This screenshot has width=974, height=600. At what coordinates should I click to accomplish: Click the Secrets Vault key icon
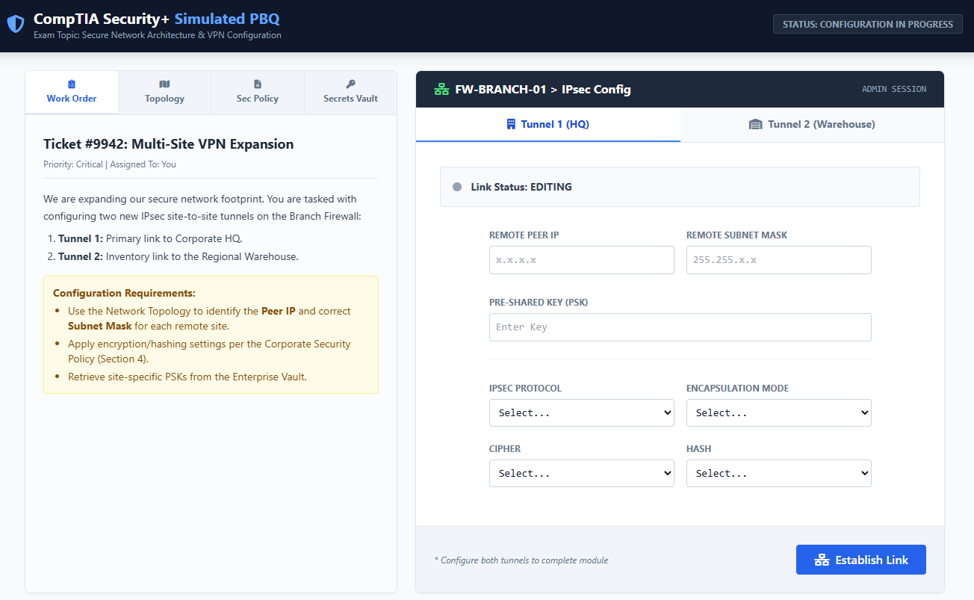[350, 84]
